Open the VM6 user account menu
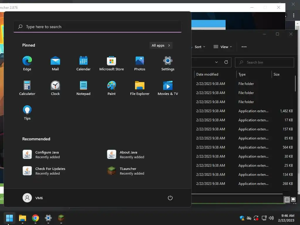 33,198
